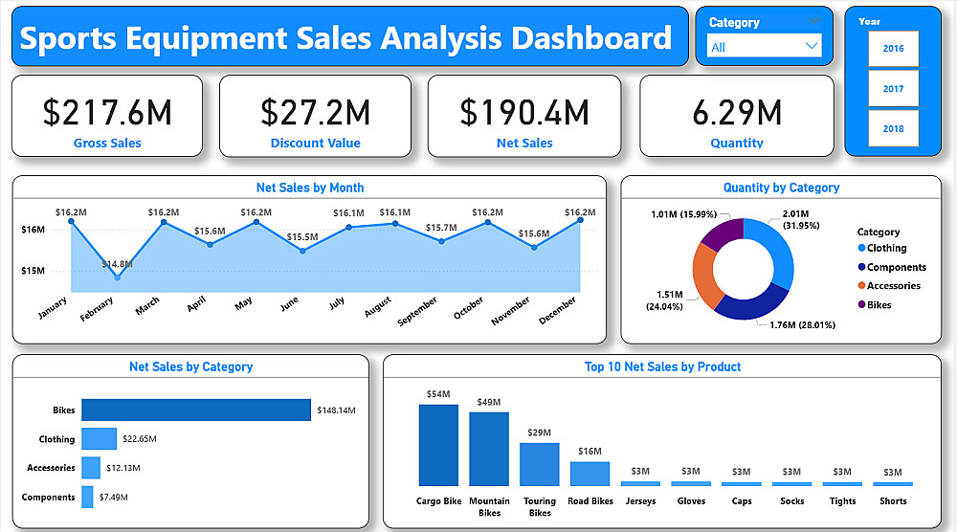This screenshot has width=957, height=532.
Task: Click the February data point on line chart
Action: 118,277
